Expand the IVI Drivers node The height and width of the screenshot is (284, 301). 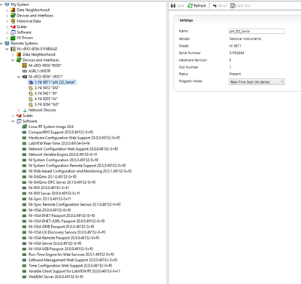pyautogui.click(x=7, y=38)
